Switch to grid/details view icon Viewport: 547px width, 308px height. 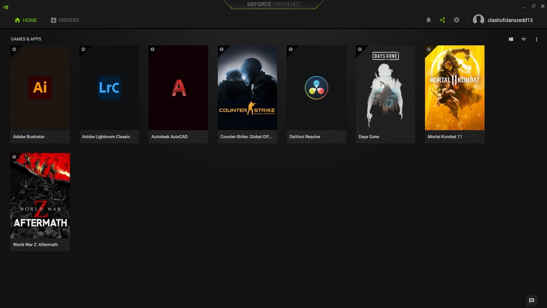(x=511, y=39)
